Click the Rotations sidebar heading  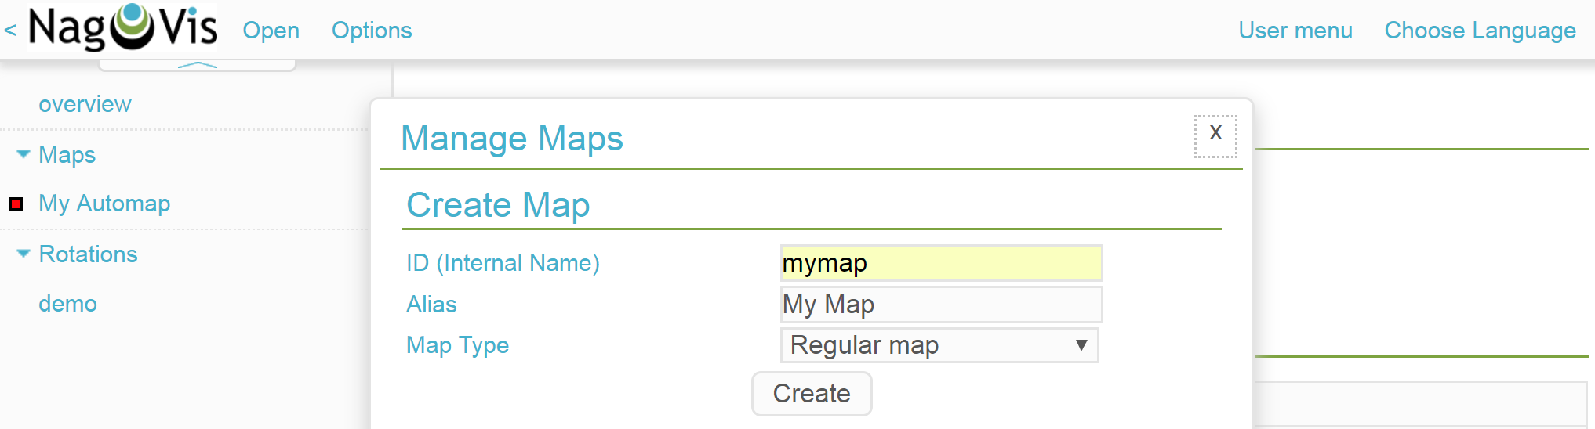point(88,254)
